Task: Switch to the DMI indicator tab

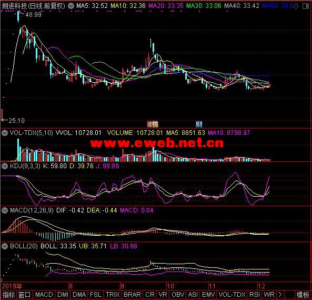Action: click(63, 295)
